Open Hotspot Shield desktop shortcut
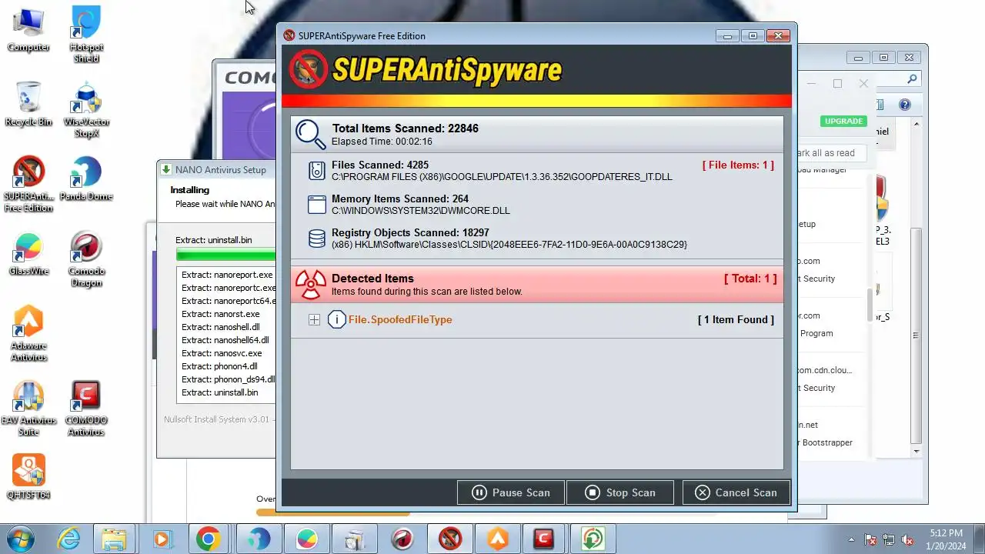This screenshot has width=985, height=554. point(86,35)
